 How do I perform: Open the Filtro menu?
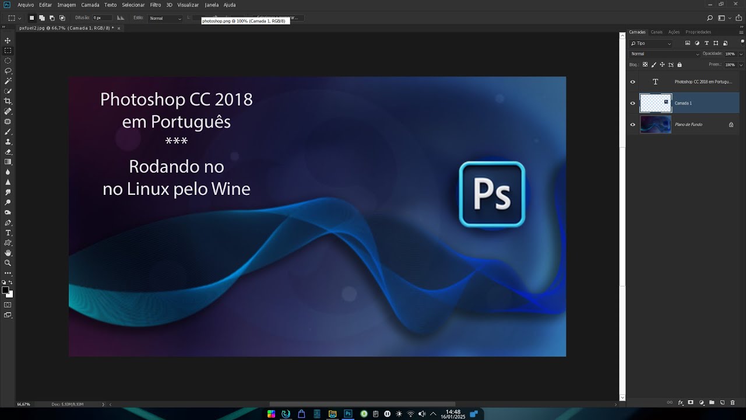(x=156, y=5)
